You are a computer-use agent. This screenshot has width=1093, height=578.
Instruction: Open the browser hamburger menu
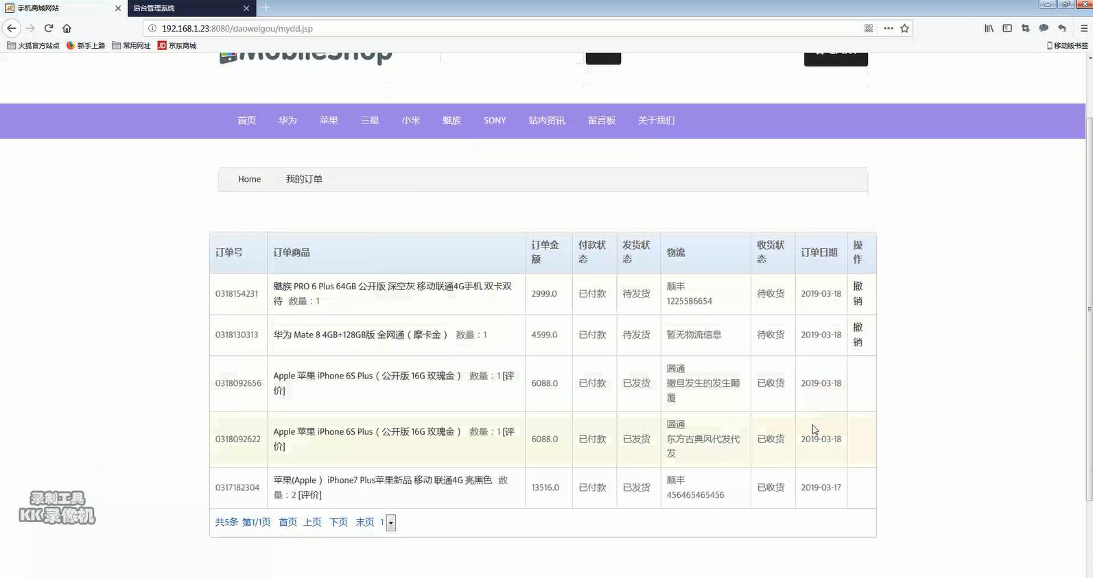(1084, 28)
